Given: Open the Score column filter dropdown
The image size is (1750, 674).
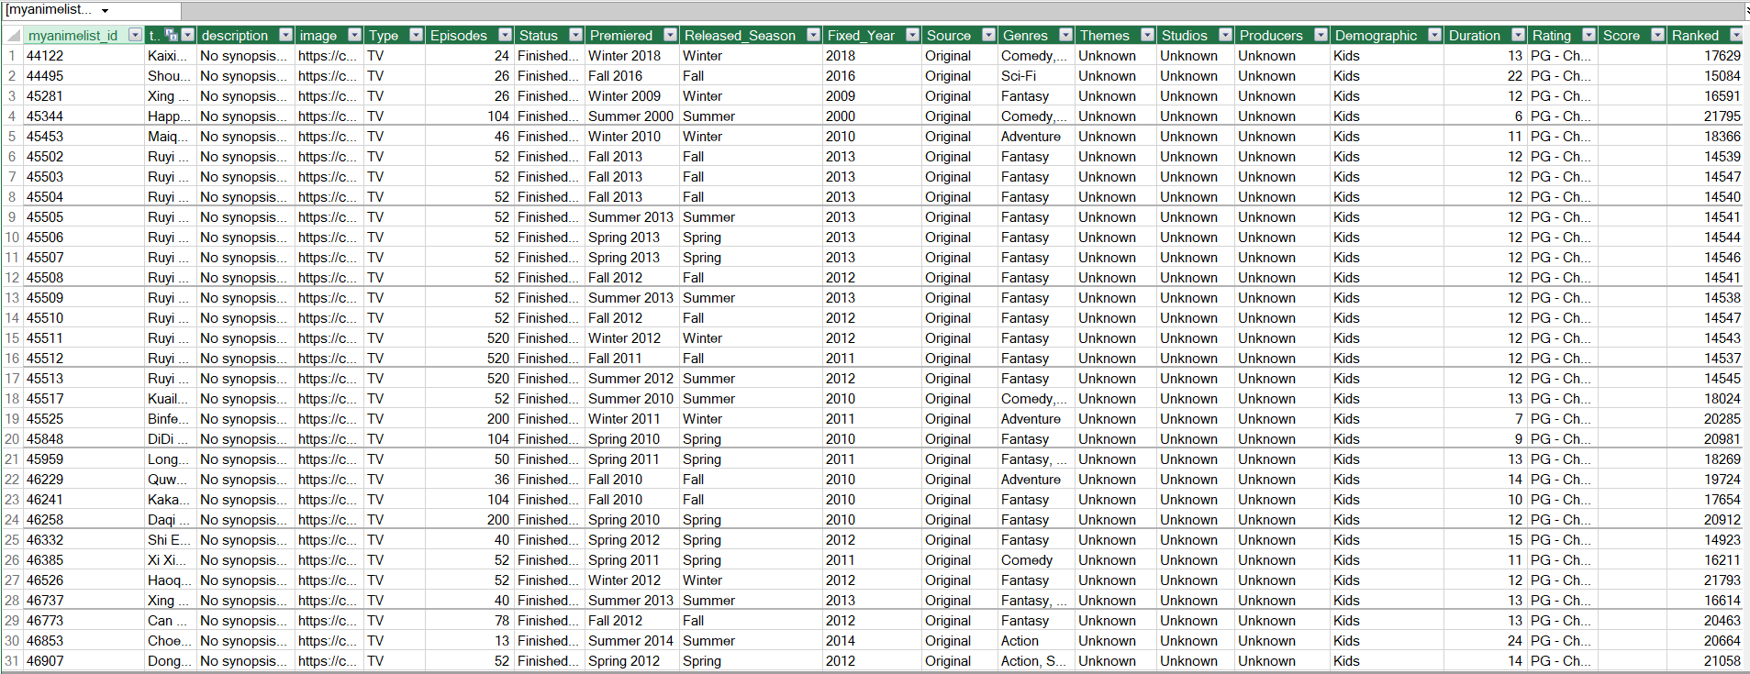Looking at the screenshot, I should (x=1657, y=35).
